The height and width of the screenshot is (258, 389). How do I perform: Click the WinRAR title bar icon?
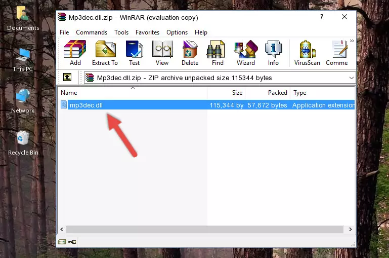[x=62, y=17]
